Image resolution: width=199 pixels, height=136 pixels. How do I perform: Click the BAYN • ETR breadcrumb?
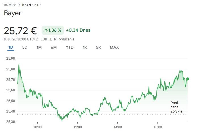coord(31,5)
